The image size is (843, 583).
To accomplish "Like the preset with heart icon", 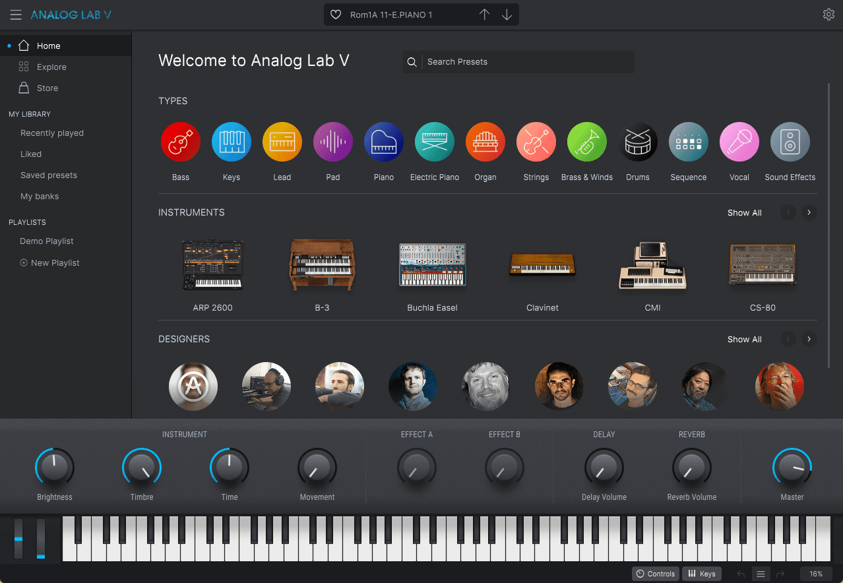I will (336, 15).
